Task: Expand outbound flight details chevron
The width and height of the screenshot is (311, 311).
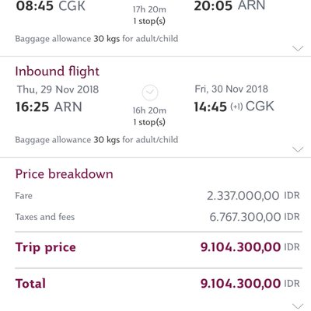Action: click(298, 48)
